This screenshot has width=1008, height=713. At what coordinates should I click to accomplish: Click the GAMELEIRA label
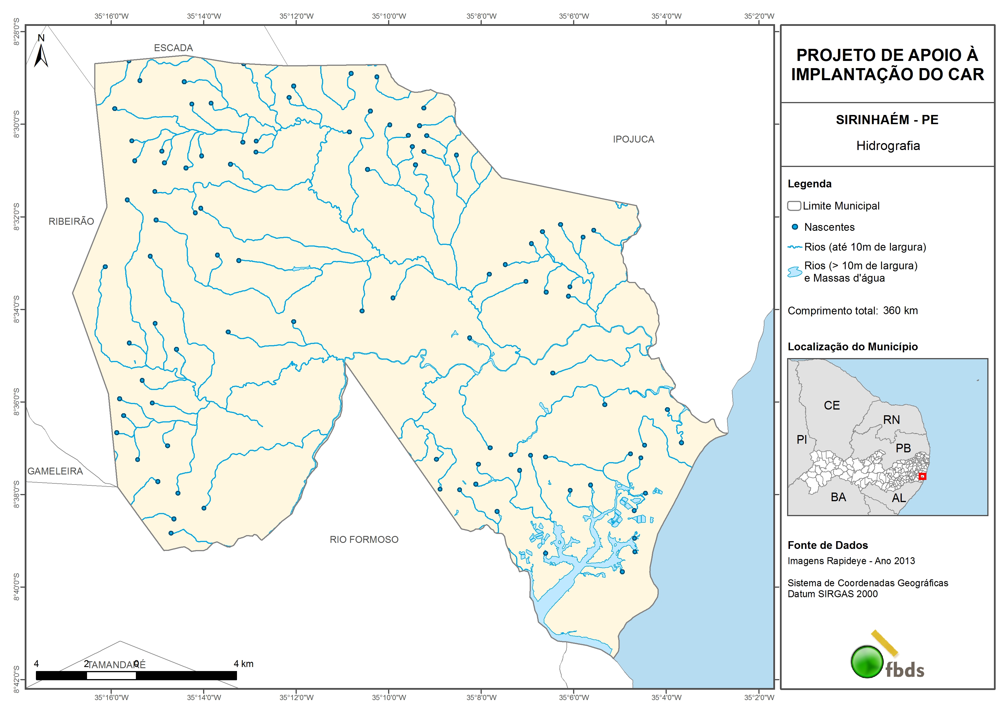(55, 471)
